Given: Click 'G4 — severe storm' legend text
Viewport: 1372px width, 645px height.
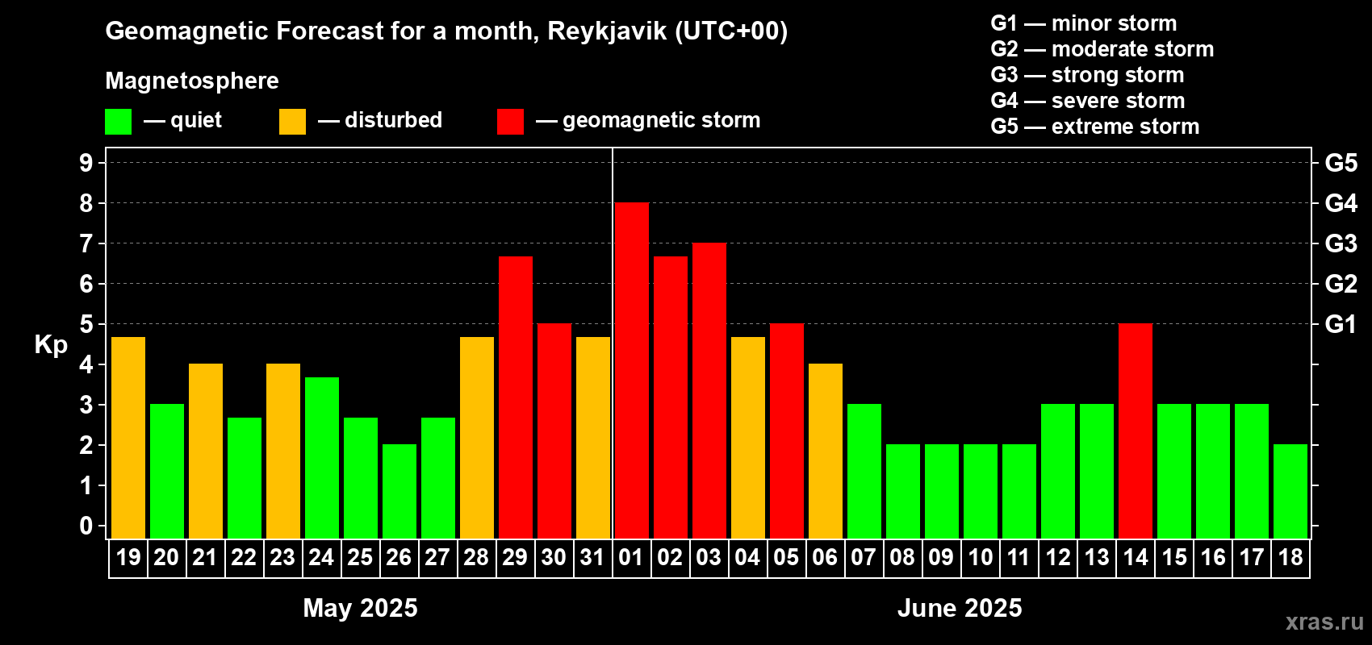Looking at the screenshot, I should [1088, 101].
